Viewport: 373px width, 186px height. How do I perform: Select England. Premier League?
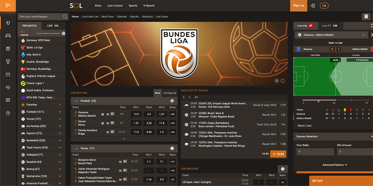(41, 76)
